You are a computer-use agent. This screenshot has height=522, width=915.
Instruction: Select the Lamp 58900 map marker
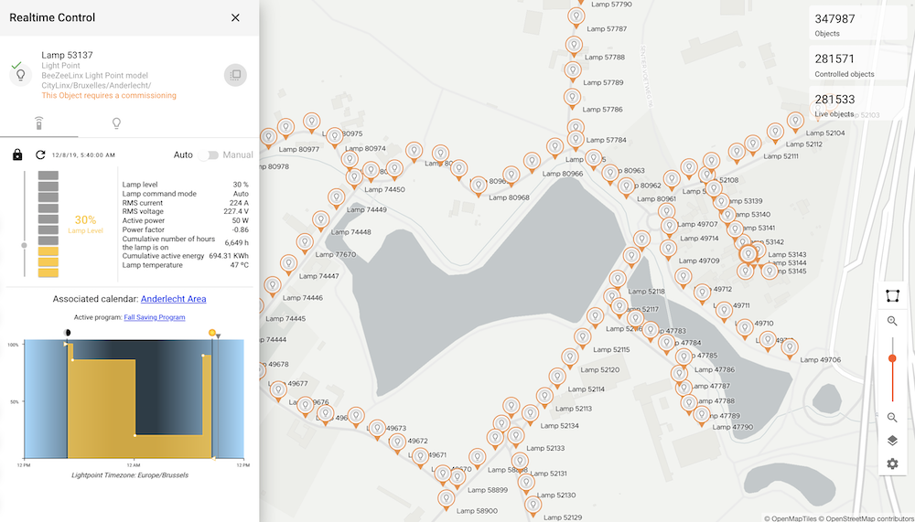click(x=447, y=500)
